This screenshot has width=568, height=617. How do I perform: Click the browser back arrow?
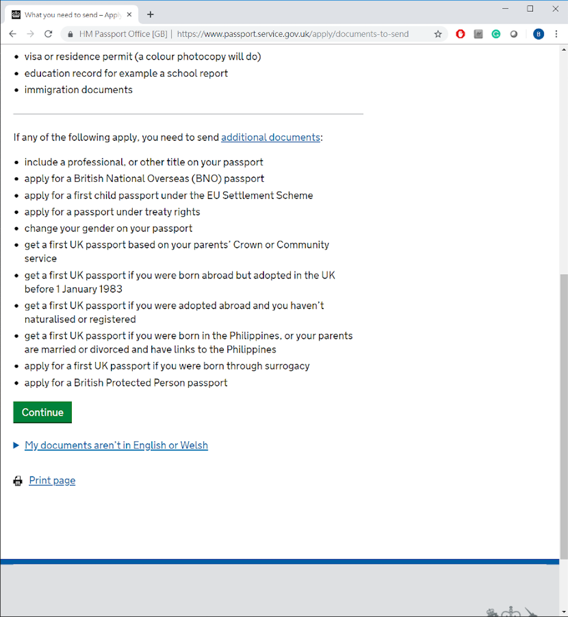click(13, 34)
